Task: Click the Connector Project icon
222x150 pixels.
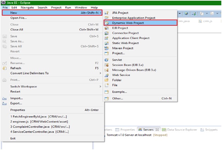Action: click(x=106, y=33)
